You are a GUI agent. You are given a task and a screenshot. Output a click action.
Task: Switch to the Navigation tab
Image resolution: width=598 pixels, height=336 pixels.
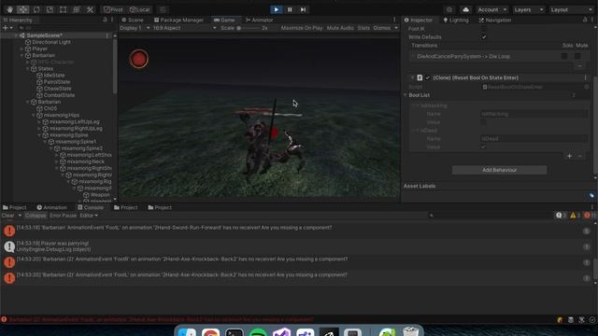click(495, 20)
